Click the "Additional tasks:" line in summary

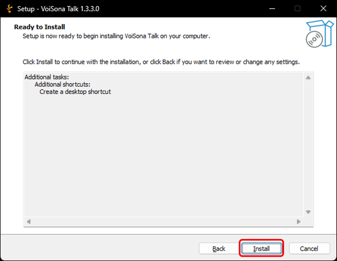coord(46,77)
